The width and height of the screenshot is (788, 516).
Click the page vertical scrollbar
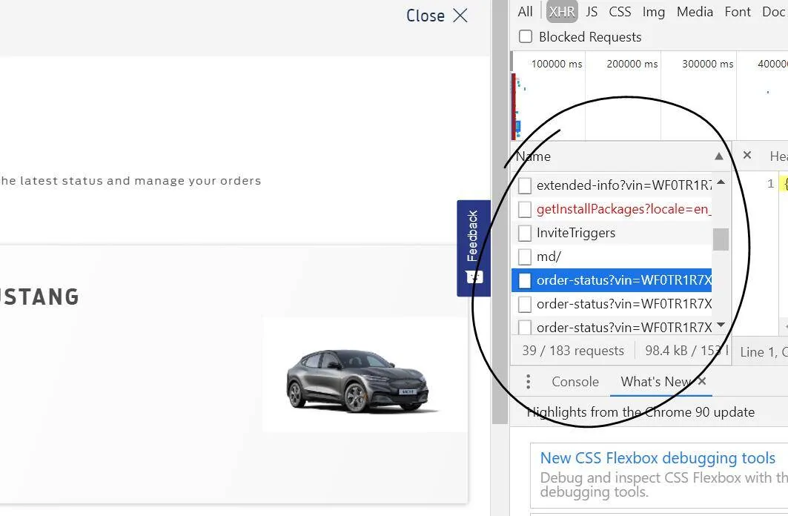(x=500, y=212)
